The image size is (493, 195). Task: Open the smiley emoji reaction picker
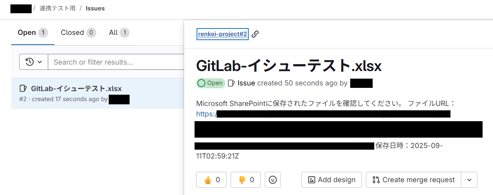(273, 180)
